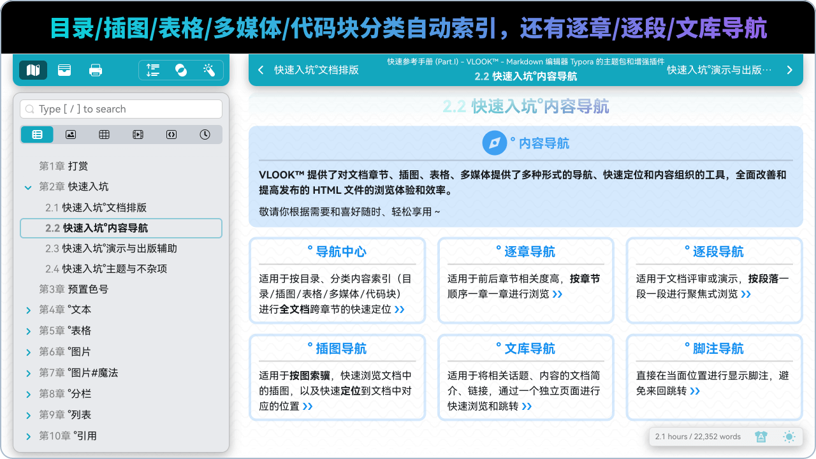Click the outline search field
Screen dimensions: 816x459
click(x=121, y=109)
